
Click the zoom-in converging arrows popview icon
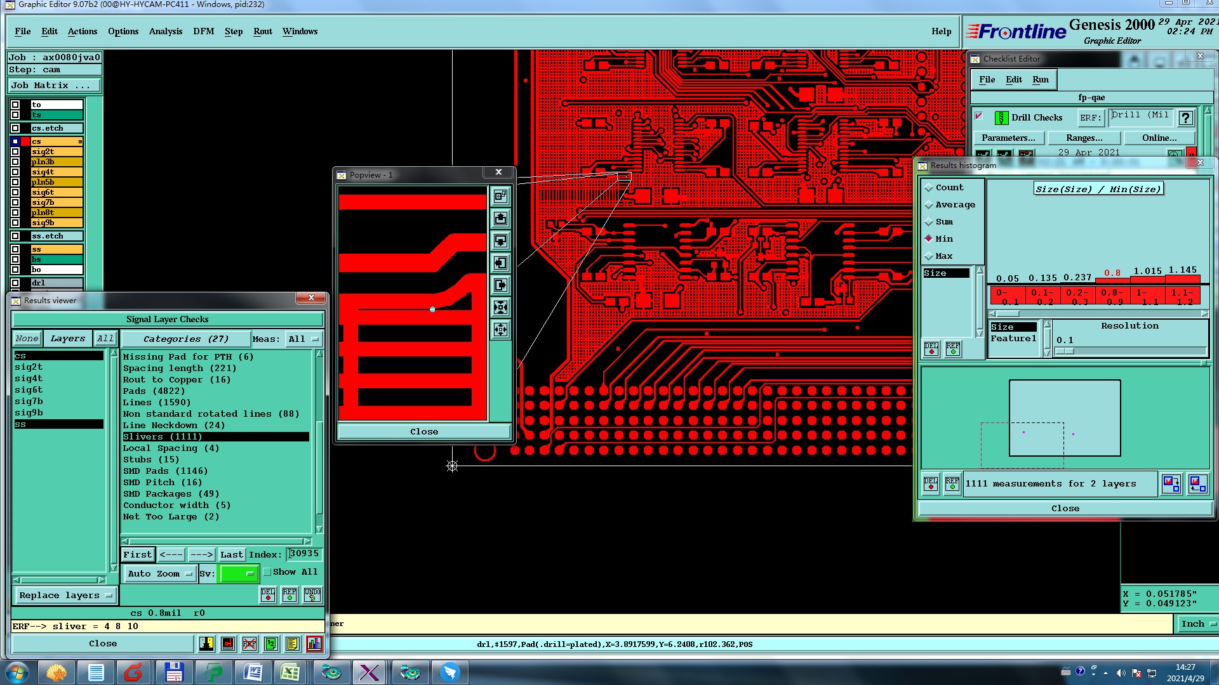tap(501, 308)
